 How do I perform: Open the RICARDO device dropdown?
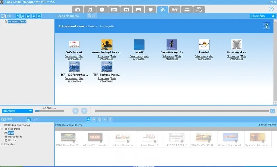[x=17, y=111]
